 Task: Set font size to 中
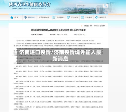click(x=82, y=35)
